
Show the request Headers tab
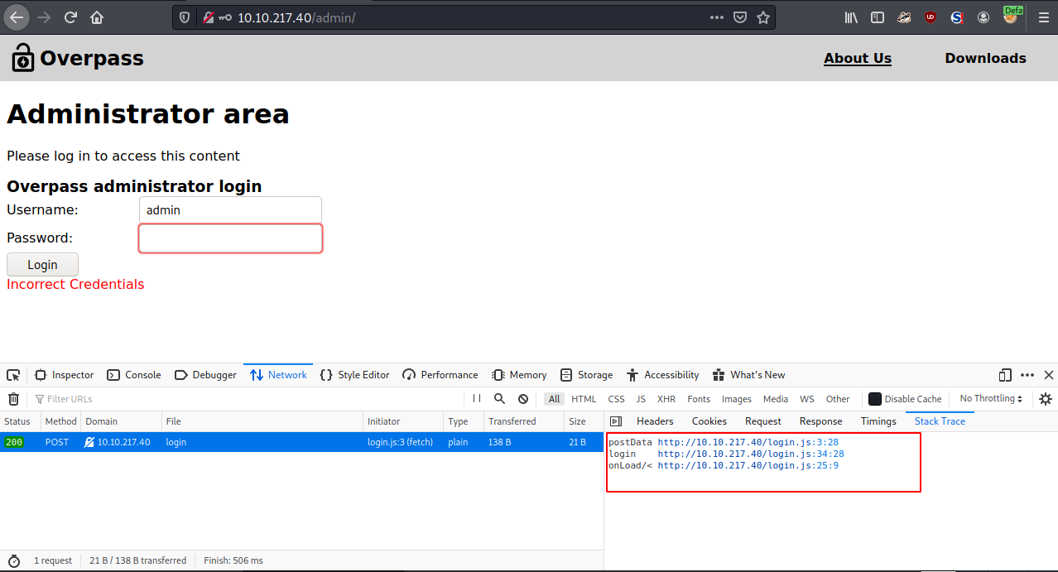pyautogui.click(x=655, y=421)
